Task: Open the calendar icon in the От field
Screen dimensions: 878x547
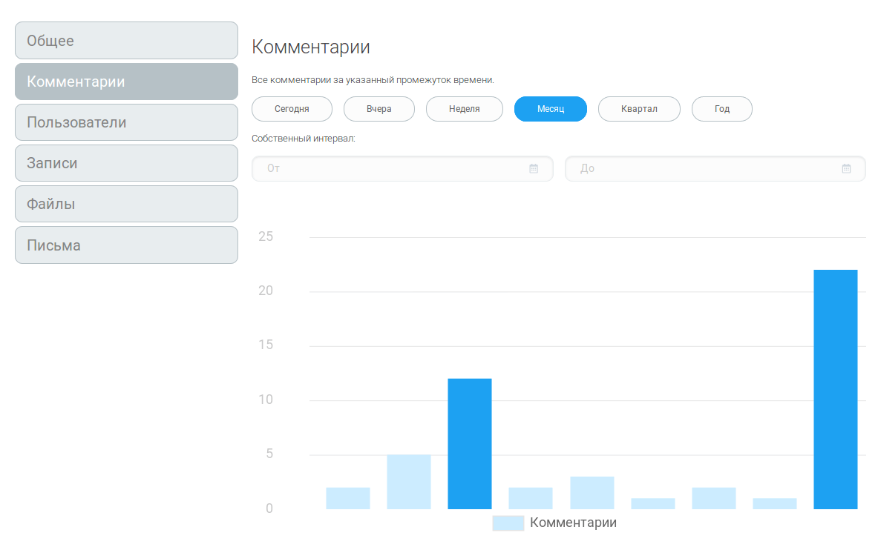Action: click(x=533, y=168)
